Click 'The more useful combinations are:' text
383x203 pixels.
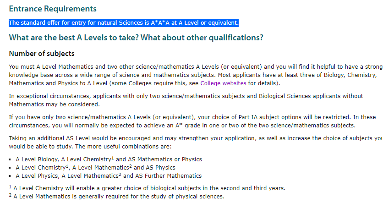click(x=123, y=147)
